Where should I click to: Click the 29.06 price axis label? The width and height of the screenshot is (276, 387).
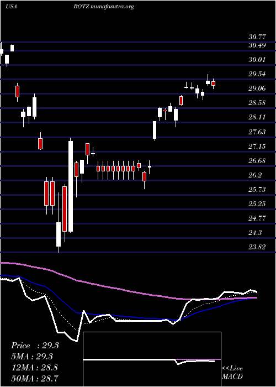click(x=257, y=88)
